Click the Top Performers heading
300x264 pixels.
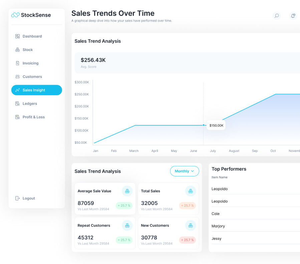tap(229, 169)
